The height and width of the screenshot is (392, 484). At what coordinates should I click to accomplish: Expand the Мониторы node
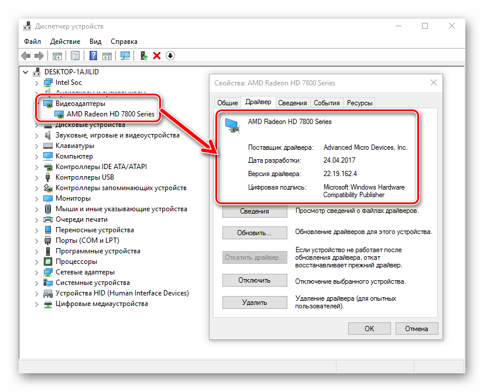click(x=37, y=199)
